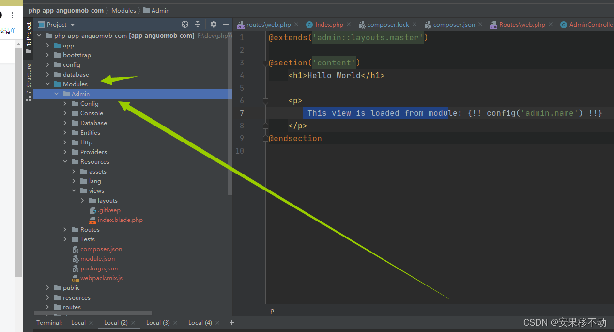Image resolution: width=614 pixels, height=332 pixels.
Task: Open Project panel settings gear
Action: (x=214, y=24)
